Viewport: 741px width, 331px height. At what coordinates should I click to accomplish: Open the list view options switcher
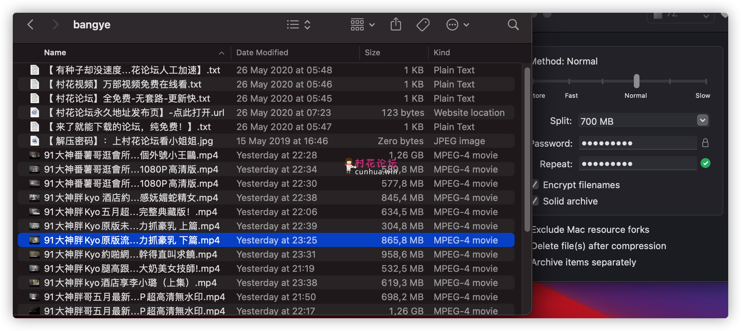pos(298,25)
